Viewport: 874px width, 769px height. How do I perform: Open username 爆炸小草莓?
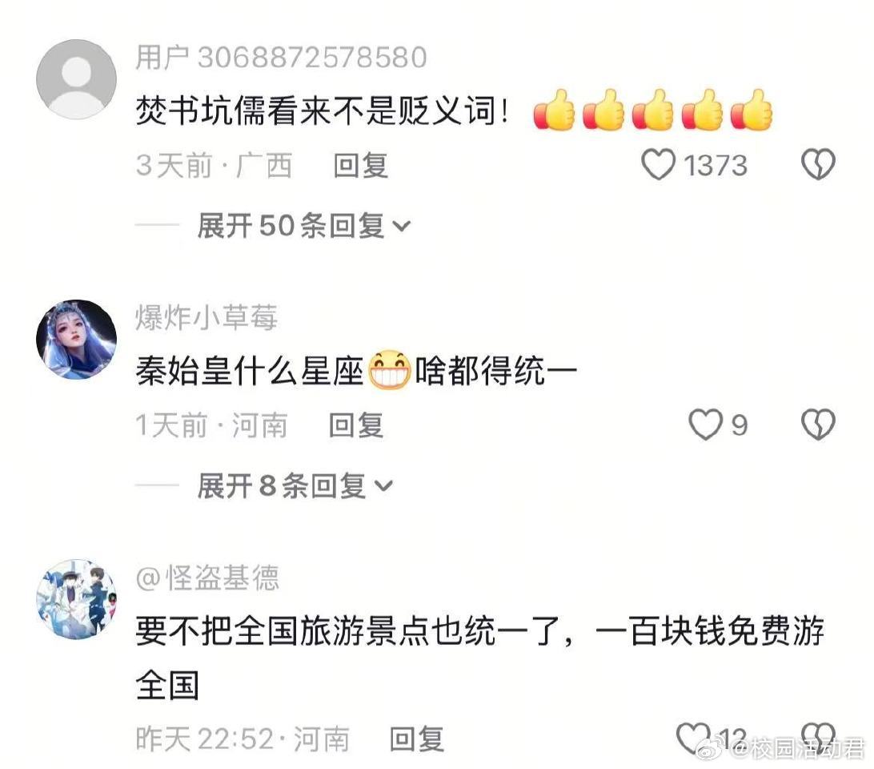pos(206,318)
